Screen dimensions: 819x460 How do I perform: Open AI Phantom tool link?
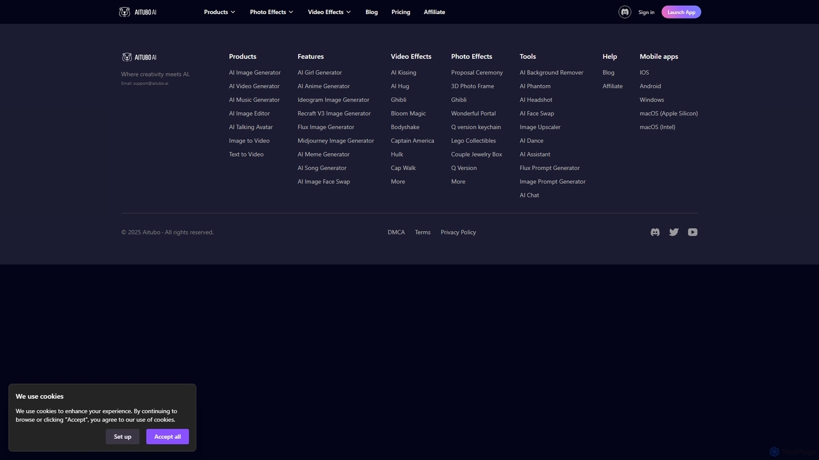point(535,86)
